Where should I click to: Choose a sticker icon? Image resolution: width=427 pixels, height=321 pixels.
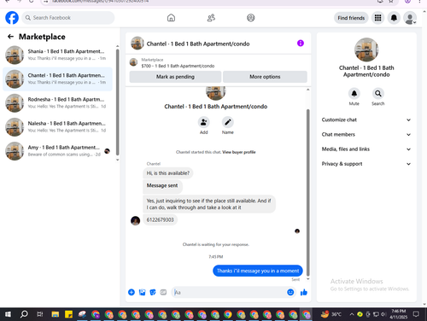click(x=153, y=292)
